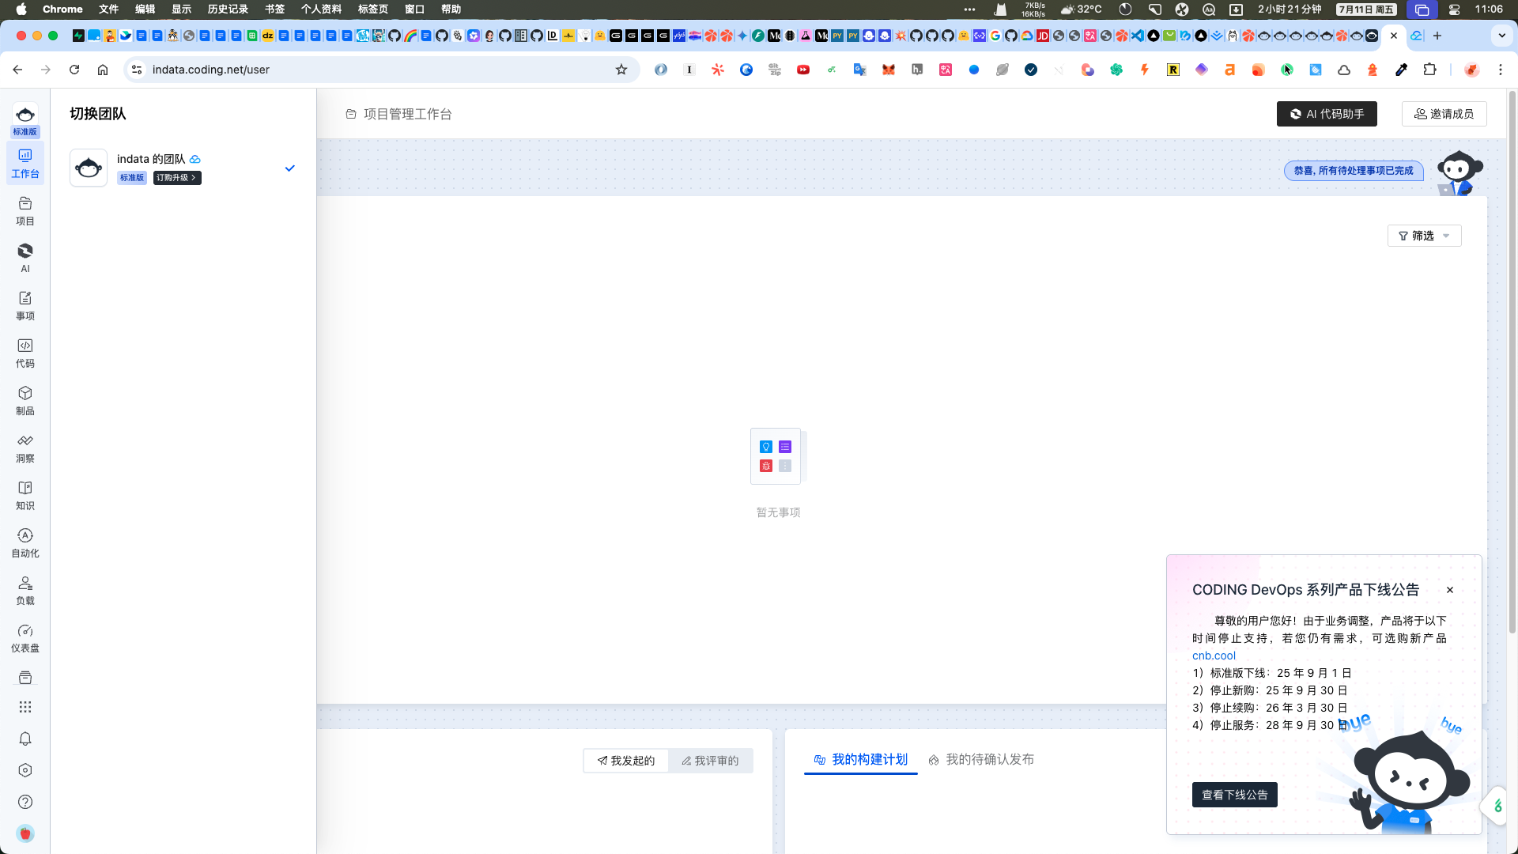Click the site info icon in address bar

click(137, 70)
